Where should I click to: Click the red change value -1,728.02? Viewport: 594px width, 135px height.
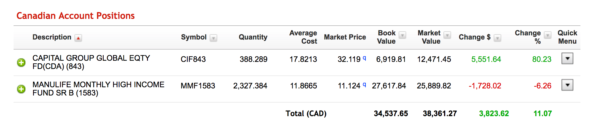click(x=485, y=86)
